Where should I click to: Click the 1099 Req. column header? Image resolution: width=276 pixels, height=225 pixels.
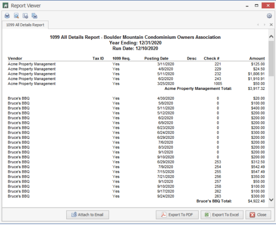point(121,58)
